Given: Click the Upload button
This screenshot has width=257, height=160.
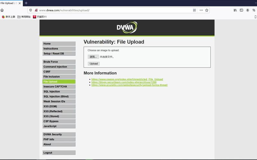Looking at the screenshot, I should coord(93,64).
